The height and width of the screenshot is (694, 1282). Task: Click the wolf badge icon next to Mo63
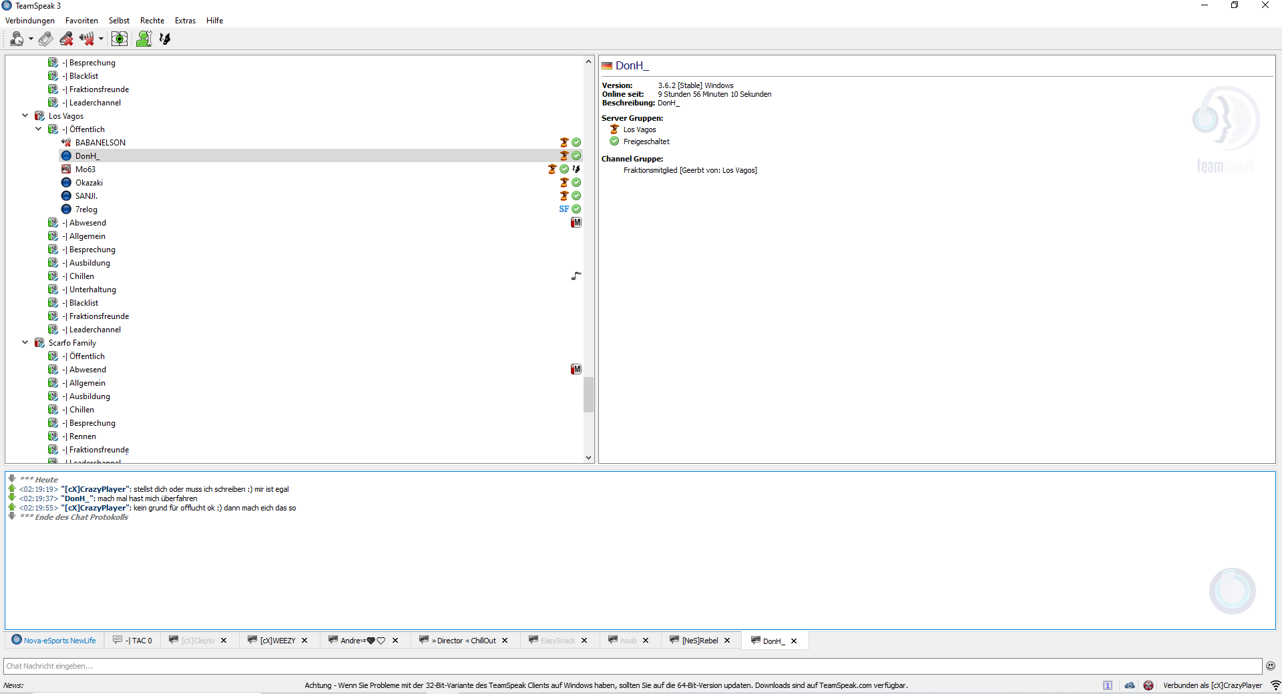click(x=576, y=169)
